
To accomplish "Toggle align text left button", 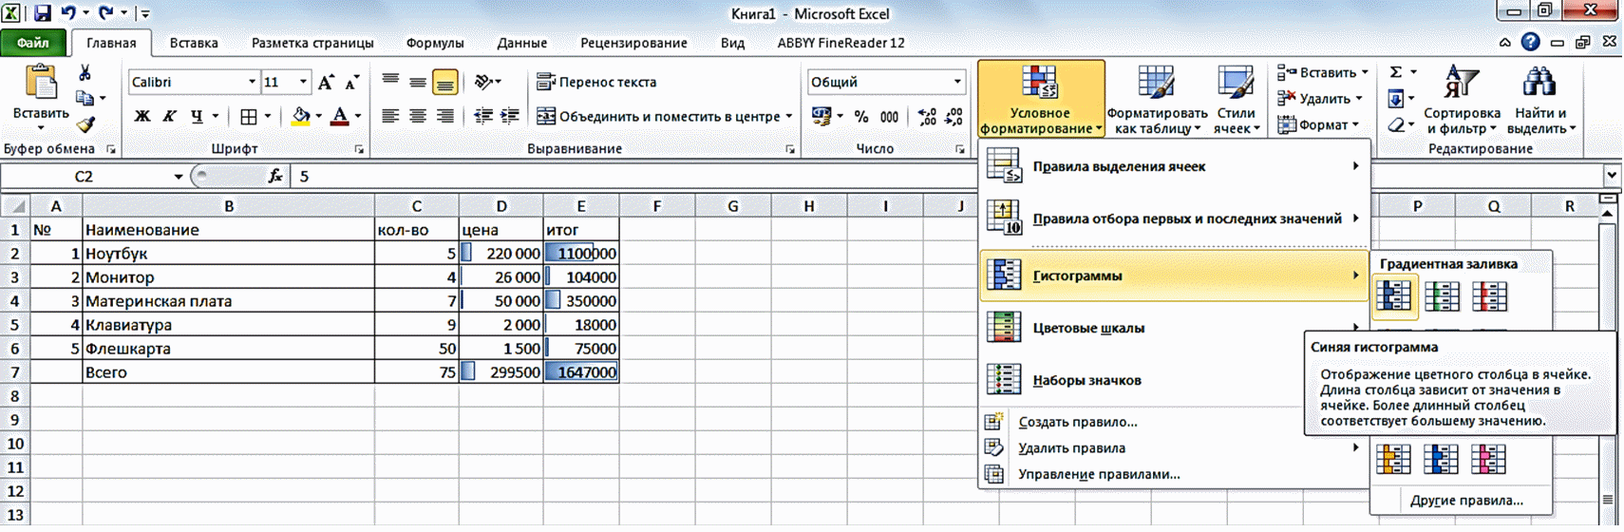I will coord(390,116).
